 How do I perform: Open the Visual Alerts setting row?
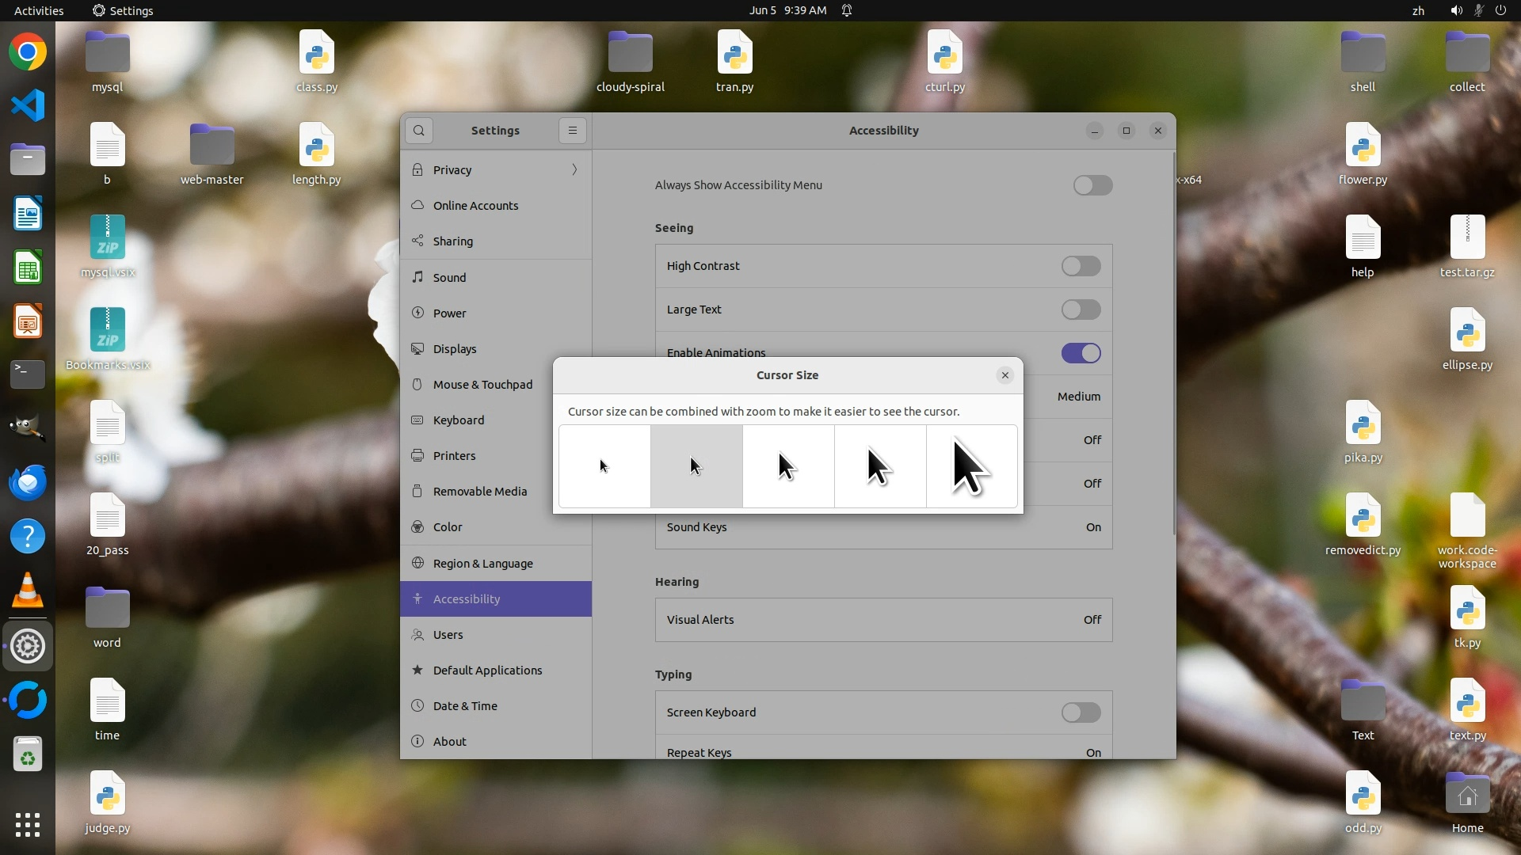[883, 620]
